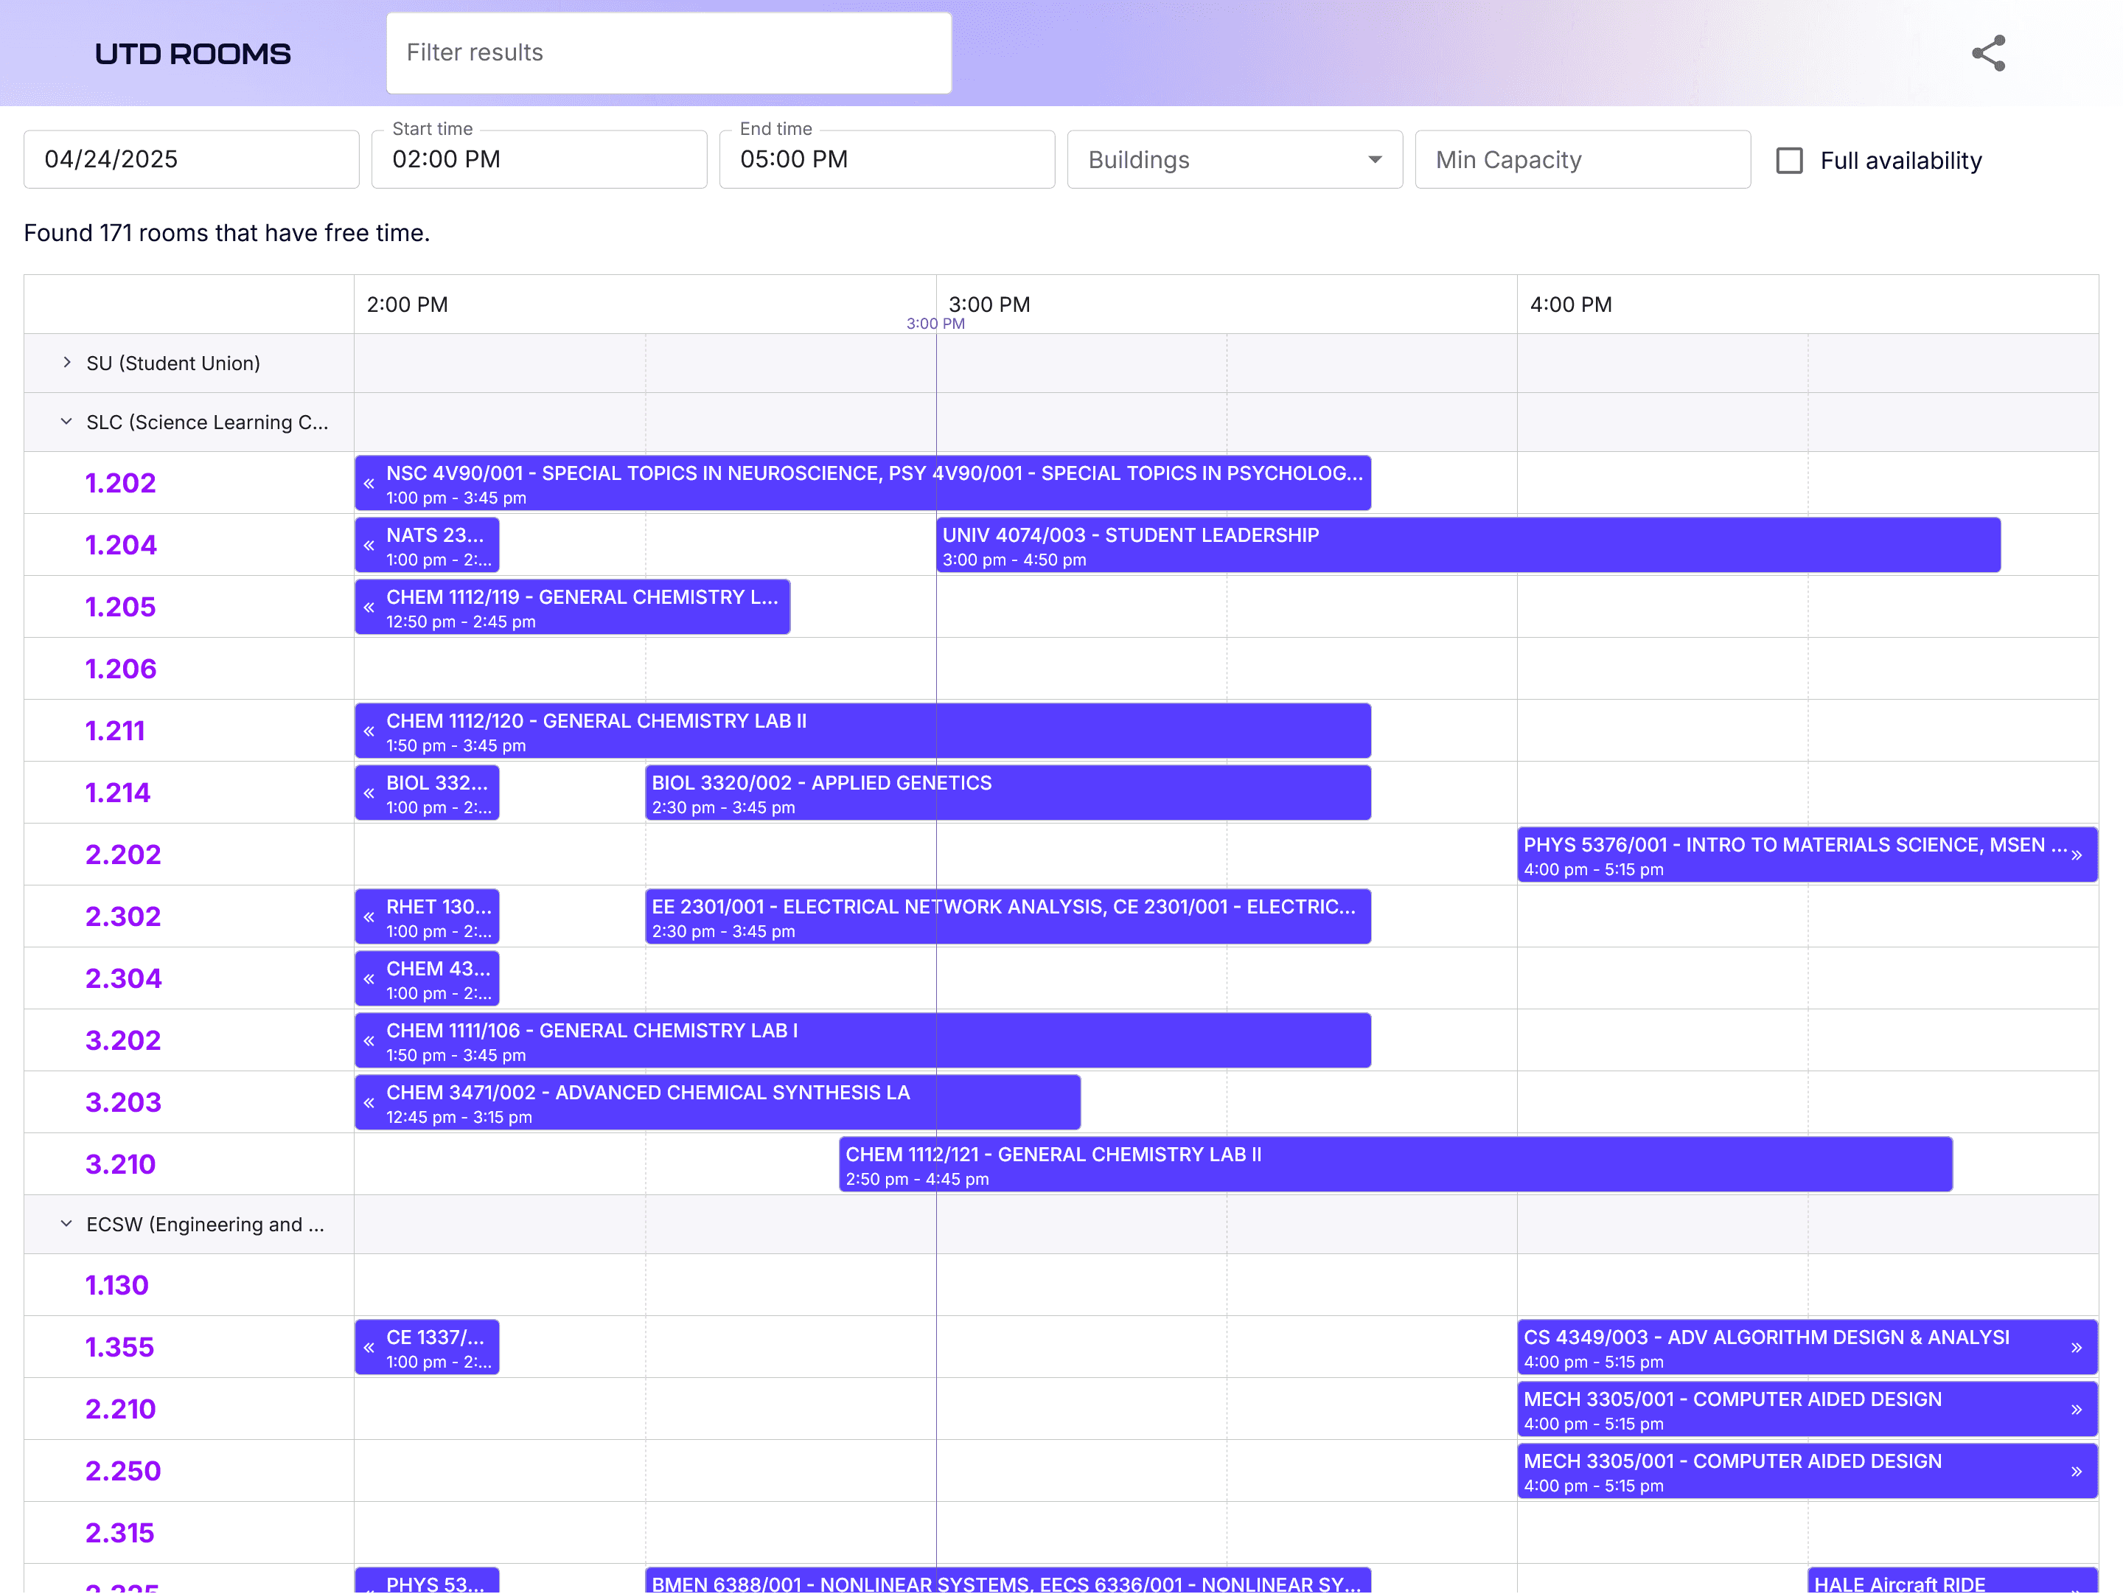Collapse the SLC Science Learning Center group
The height and width of the screenshot is (1594, 2123).
point(66,422)
